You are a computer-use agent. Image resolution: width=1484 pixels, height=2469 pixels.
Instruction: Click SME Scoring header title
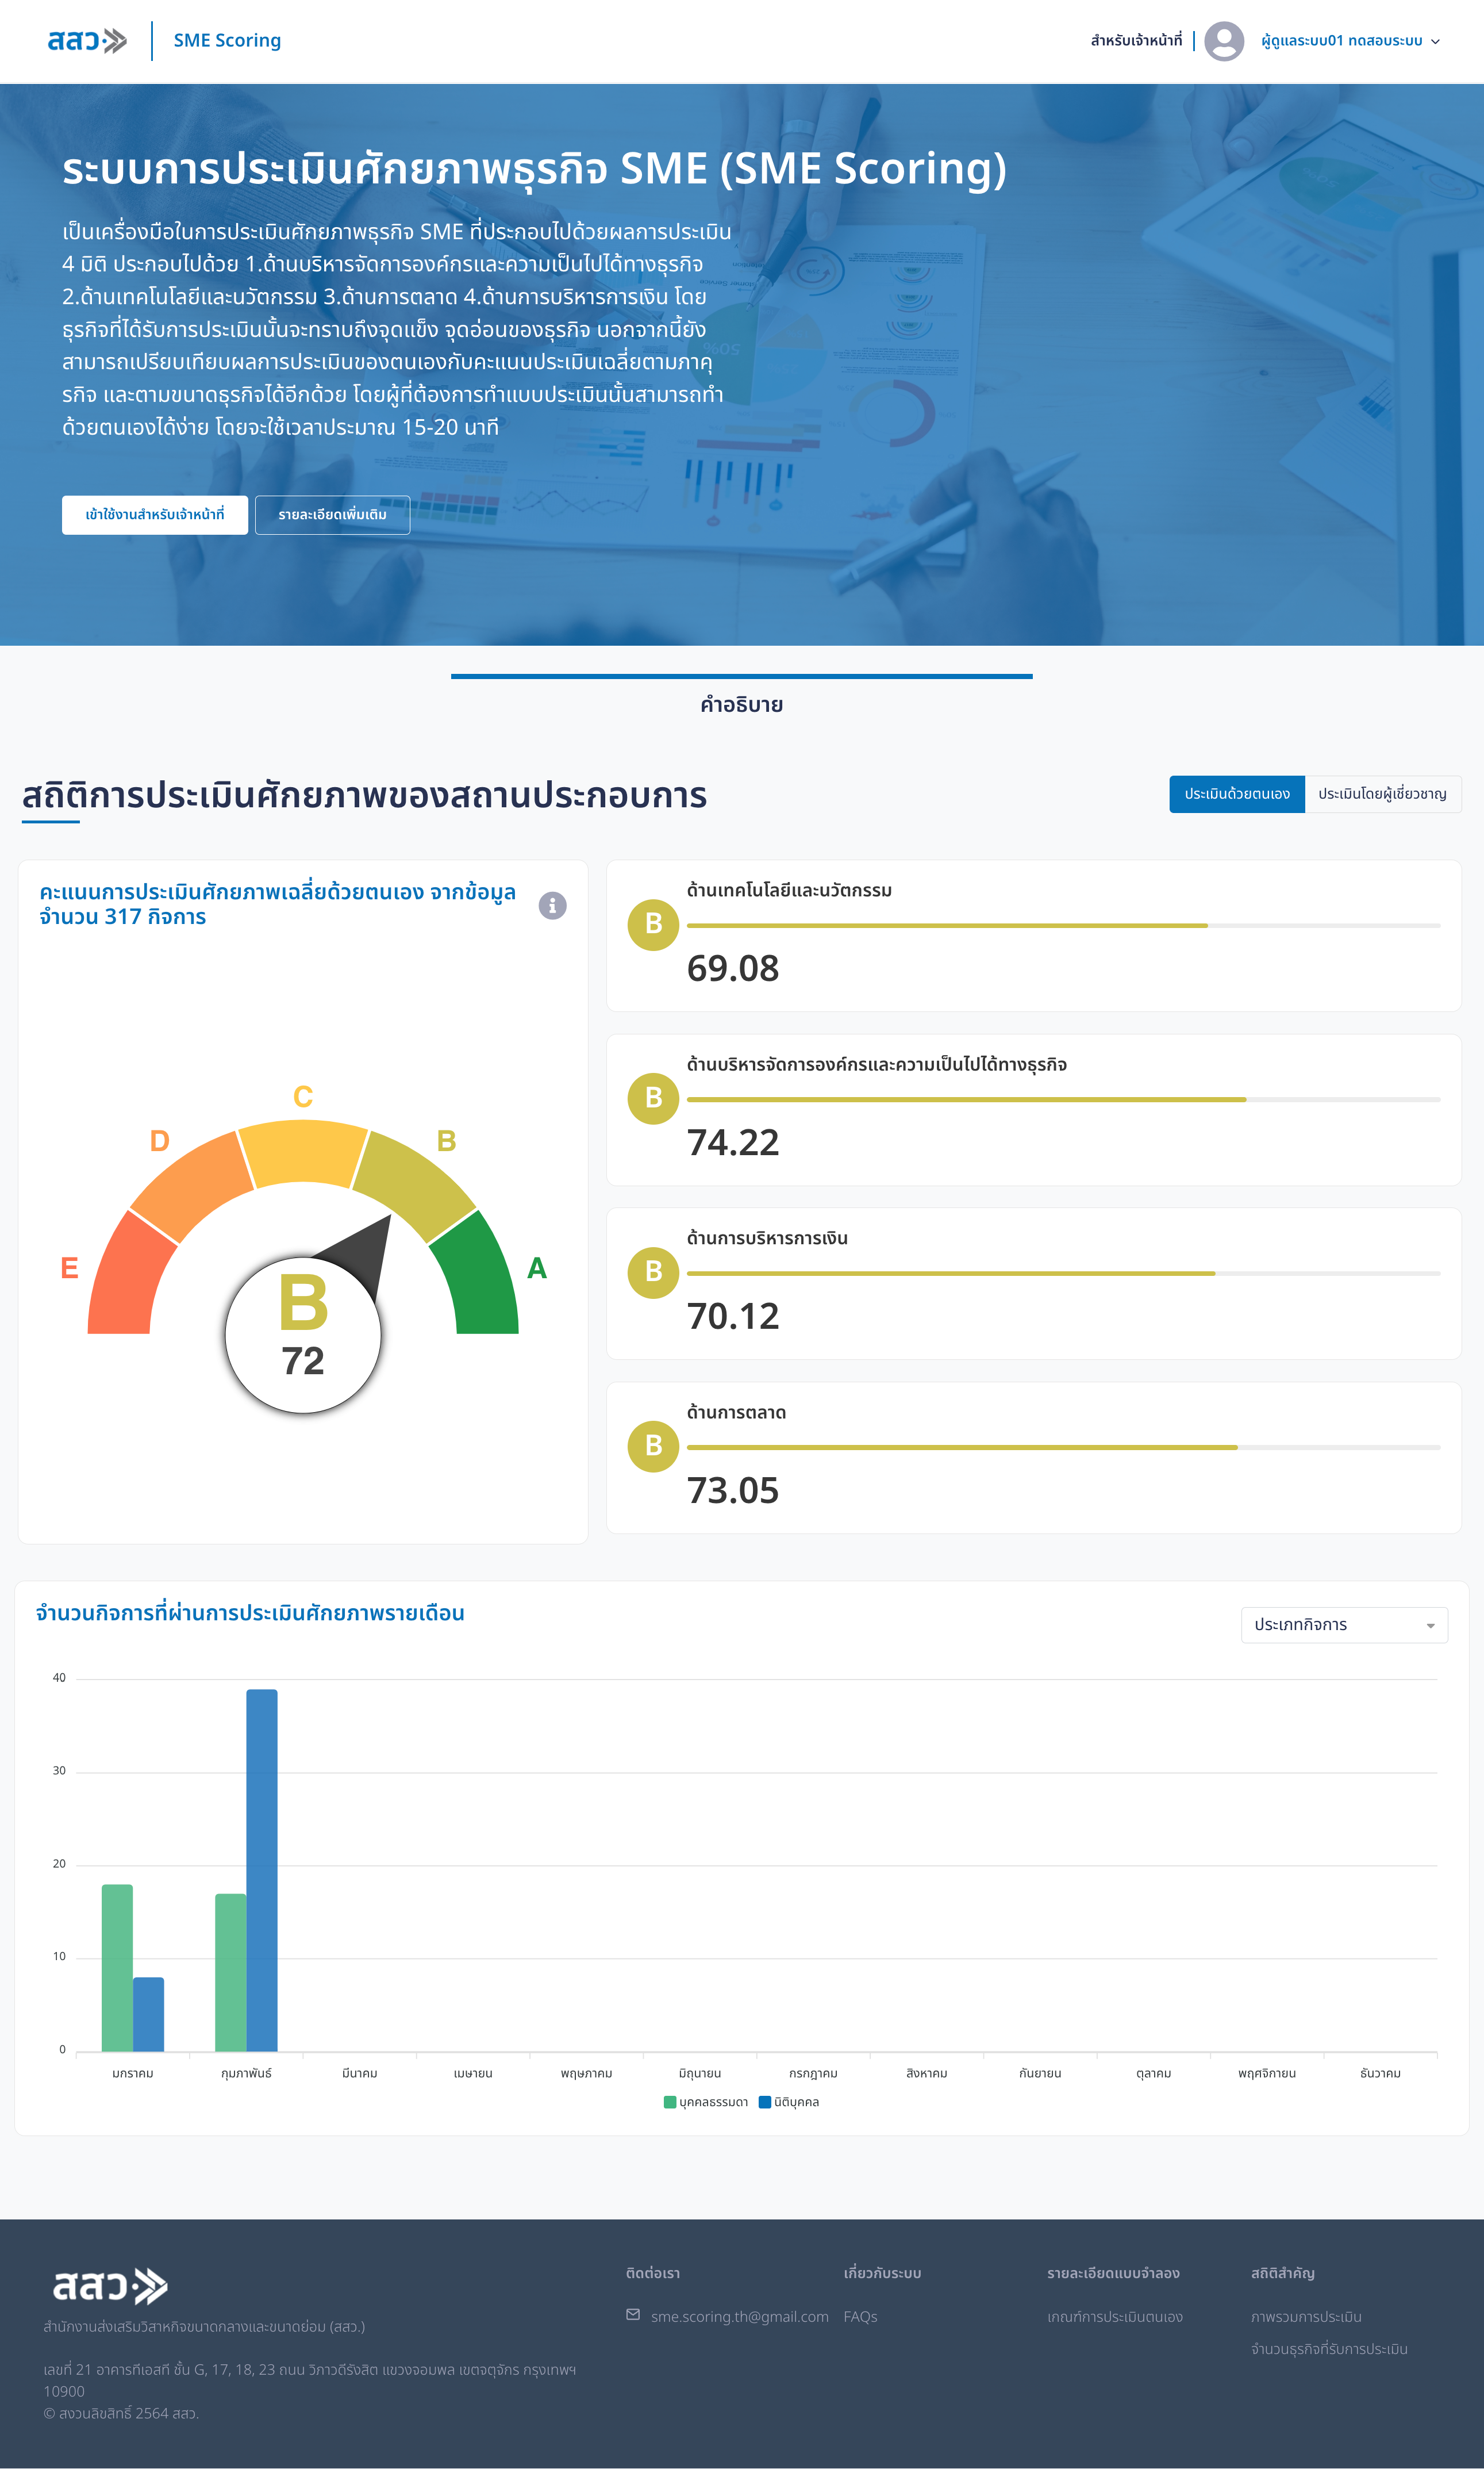227,41
